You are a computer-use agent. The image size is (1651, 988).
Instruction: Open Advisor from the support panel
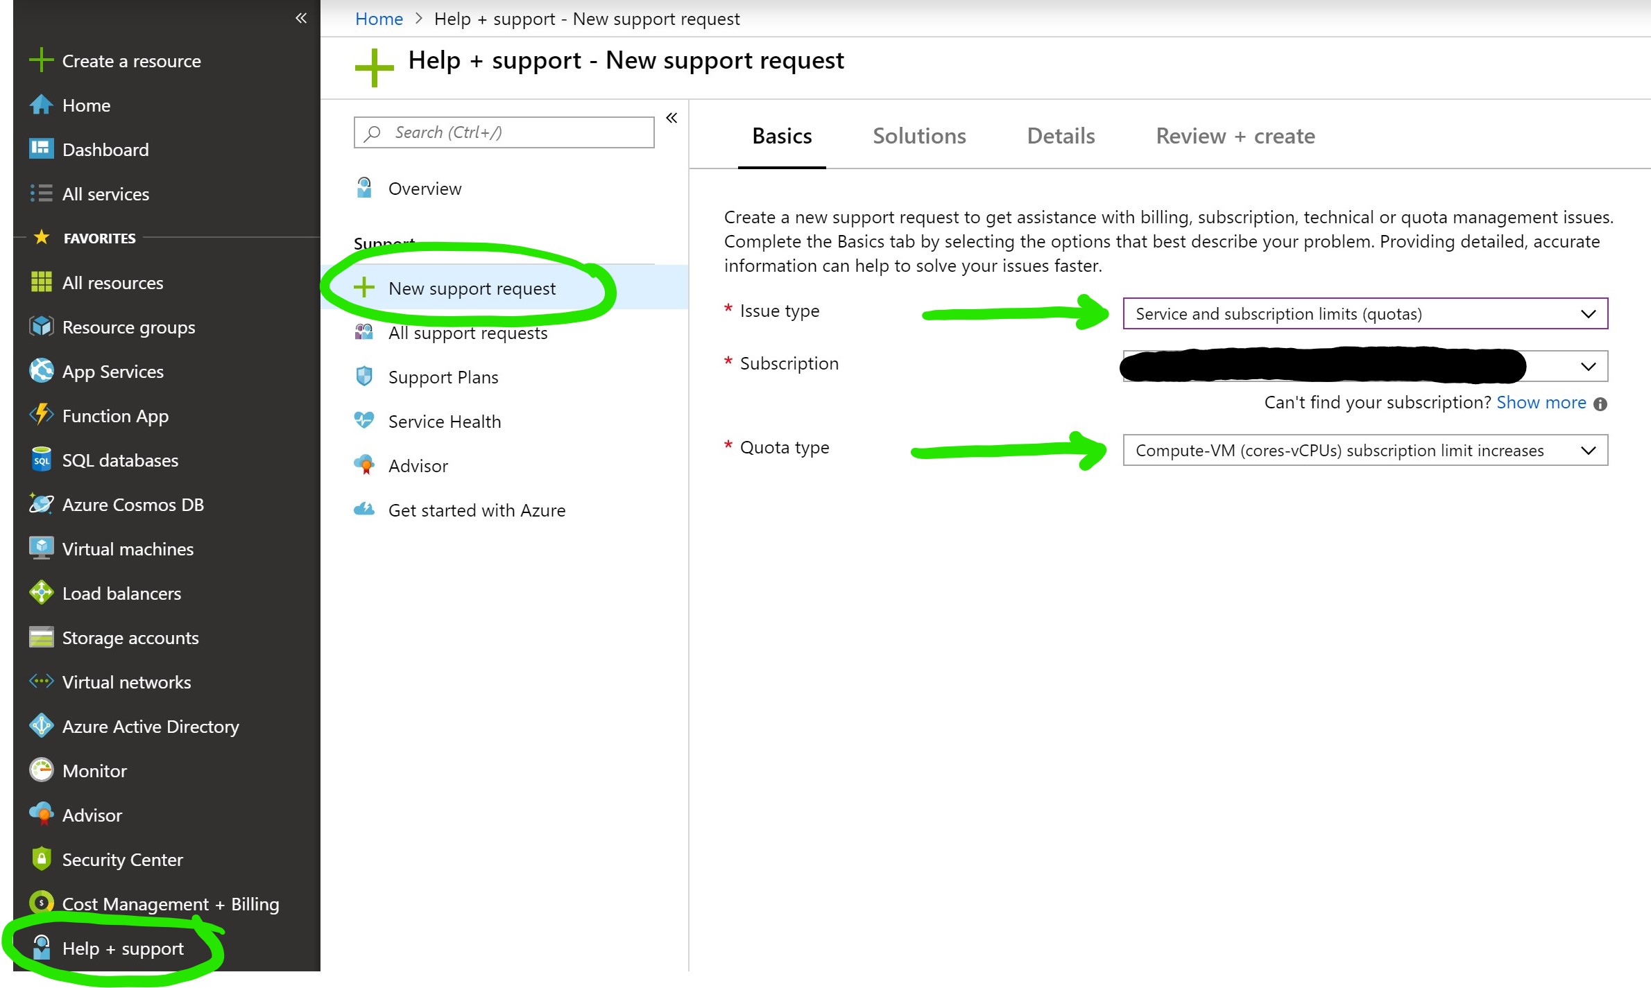coord(418,465)
